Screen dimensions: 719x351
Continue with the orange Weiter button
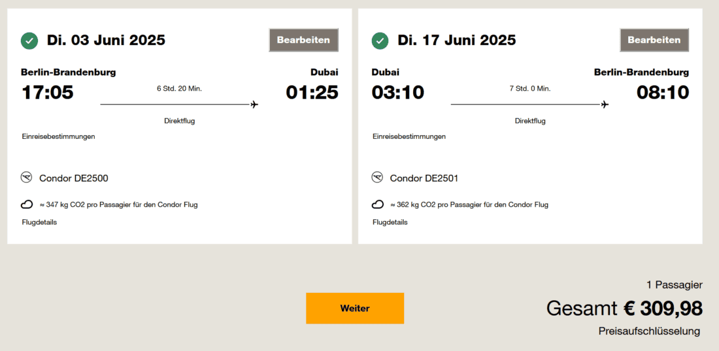pos(355,308)
